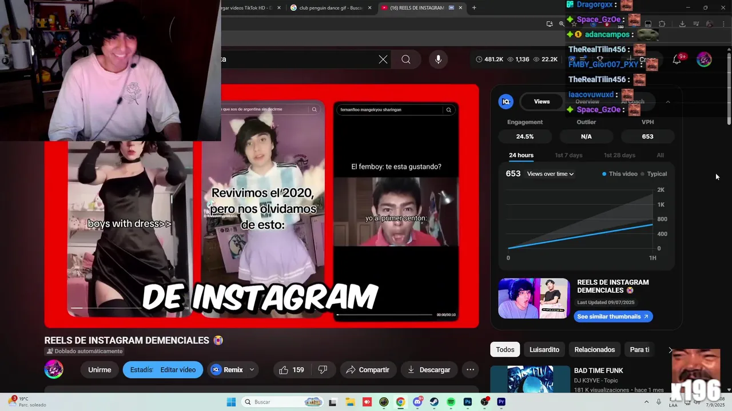
Task: Select the Views tab in vidIQ panel
Action: coord(542,102)
